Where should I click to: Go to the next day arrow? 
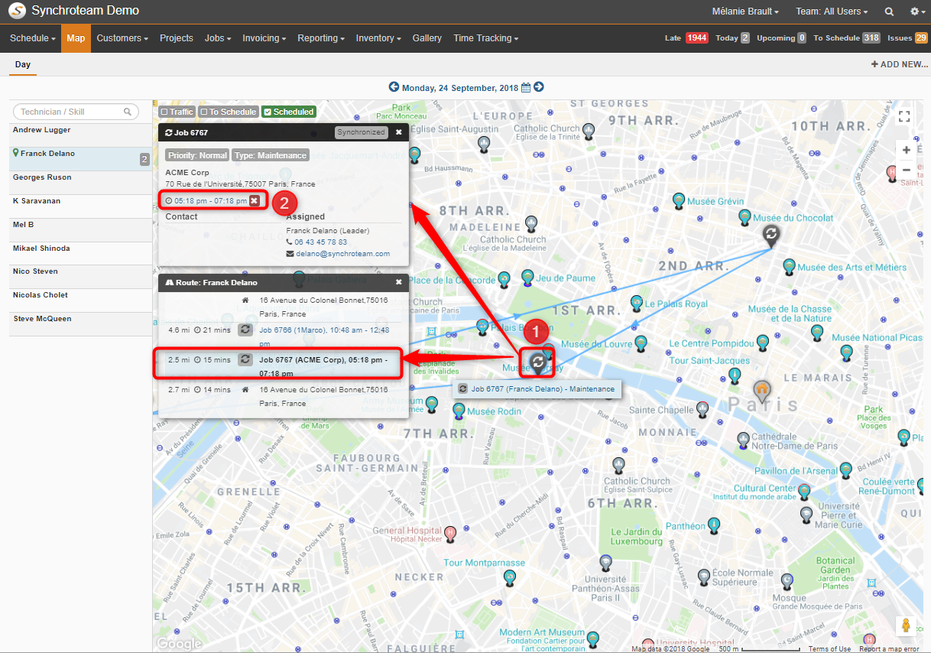tap(539, 87)
